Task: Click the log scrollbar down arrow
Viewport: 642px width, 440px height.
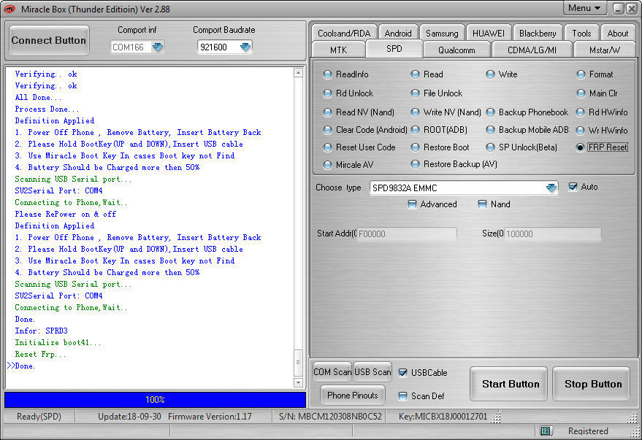Action: coord(298,383)
